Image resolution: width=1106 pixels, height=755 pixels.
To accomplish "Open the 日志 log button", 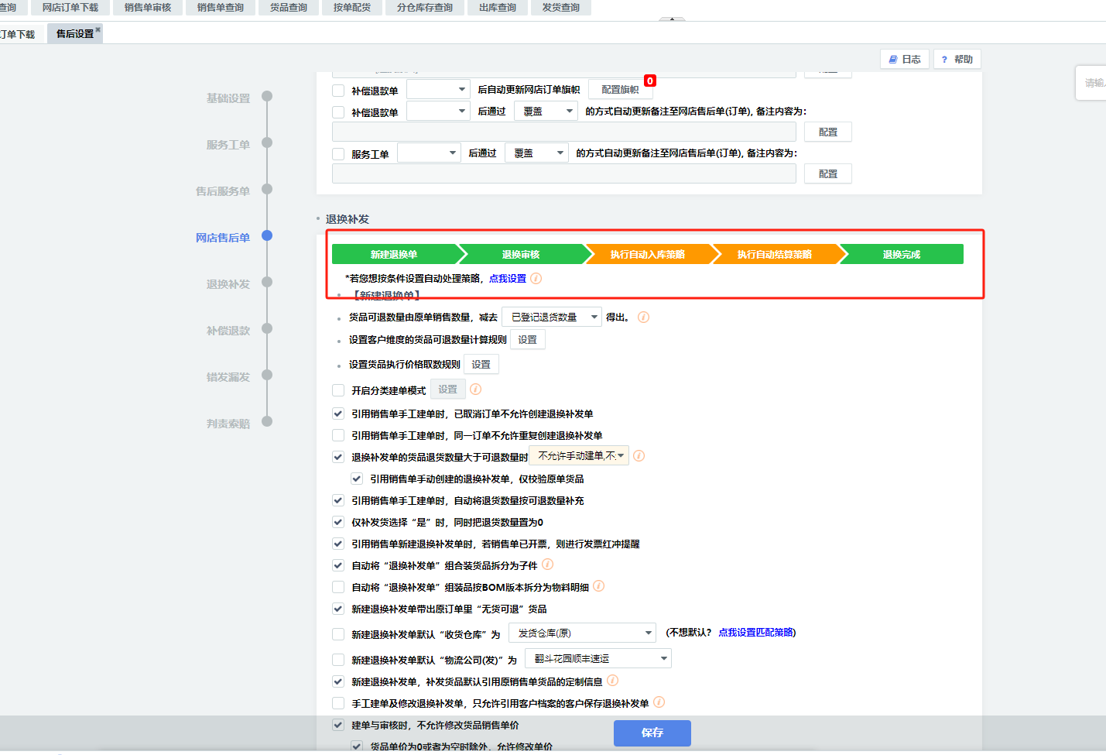I will [x=905, y=60].
